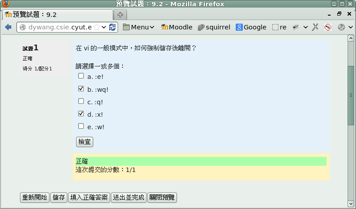Screen dimensions: 356x209
Task: Click the red blocked-circle toolbar icon
Action: click(x=328, y=27)
